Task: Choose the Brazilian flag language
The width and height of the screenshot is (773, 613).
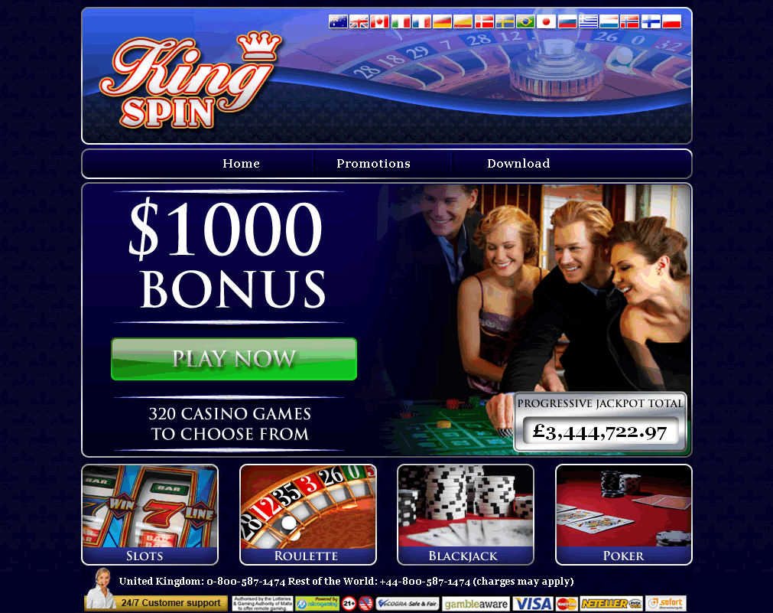Action: point(525,21)
